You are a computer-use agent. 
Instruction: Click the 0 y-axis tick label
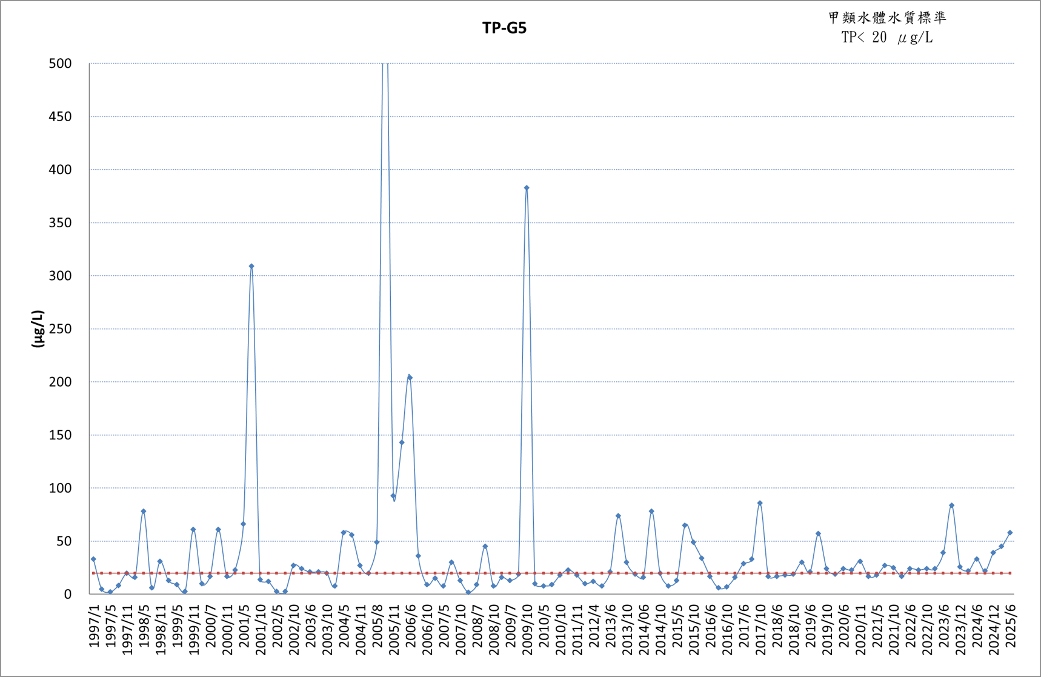(x=68, y=595)
